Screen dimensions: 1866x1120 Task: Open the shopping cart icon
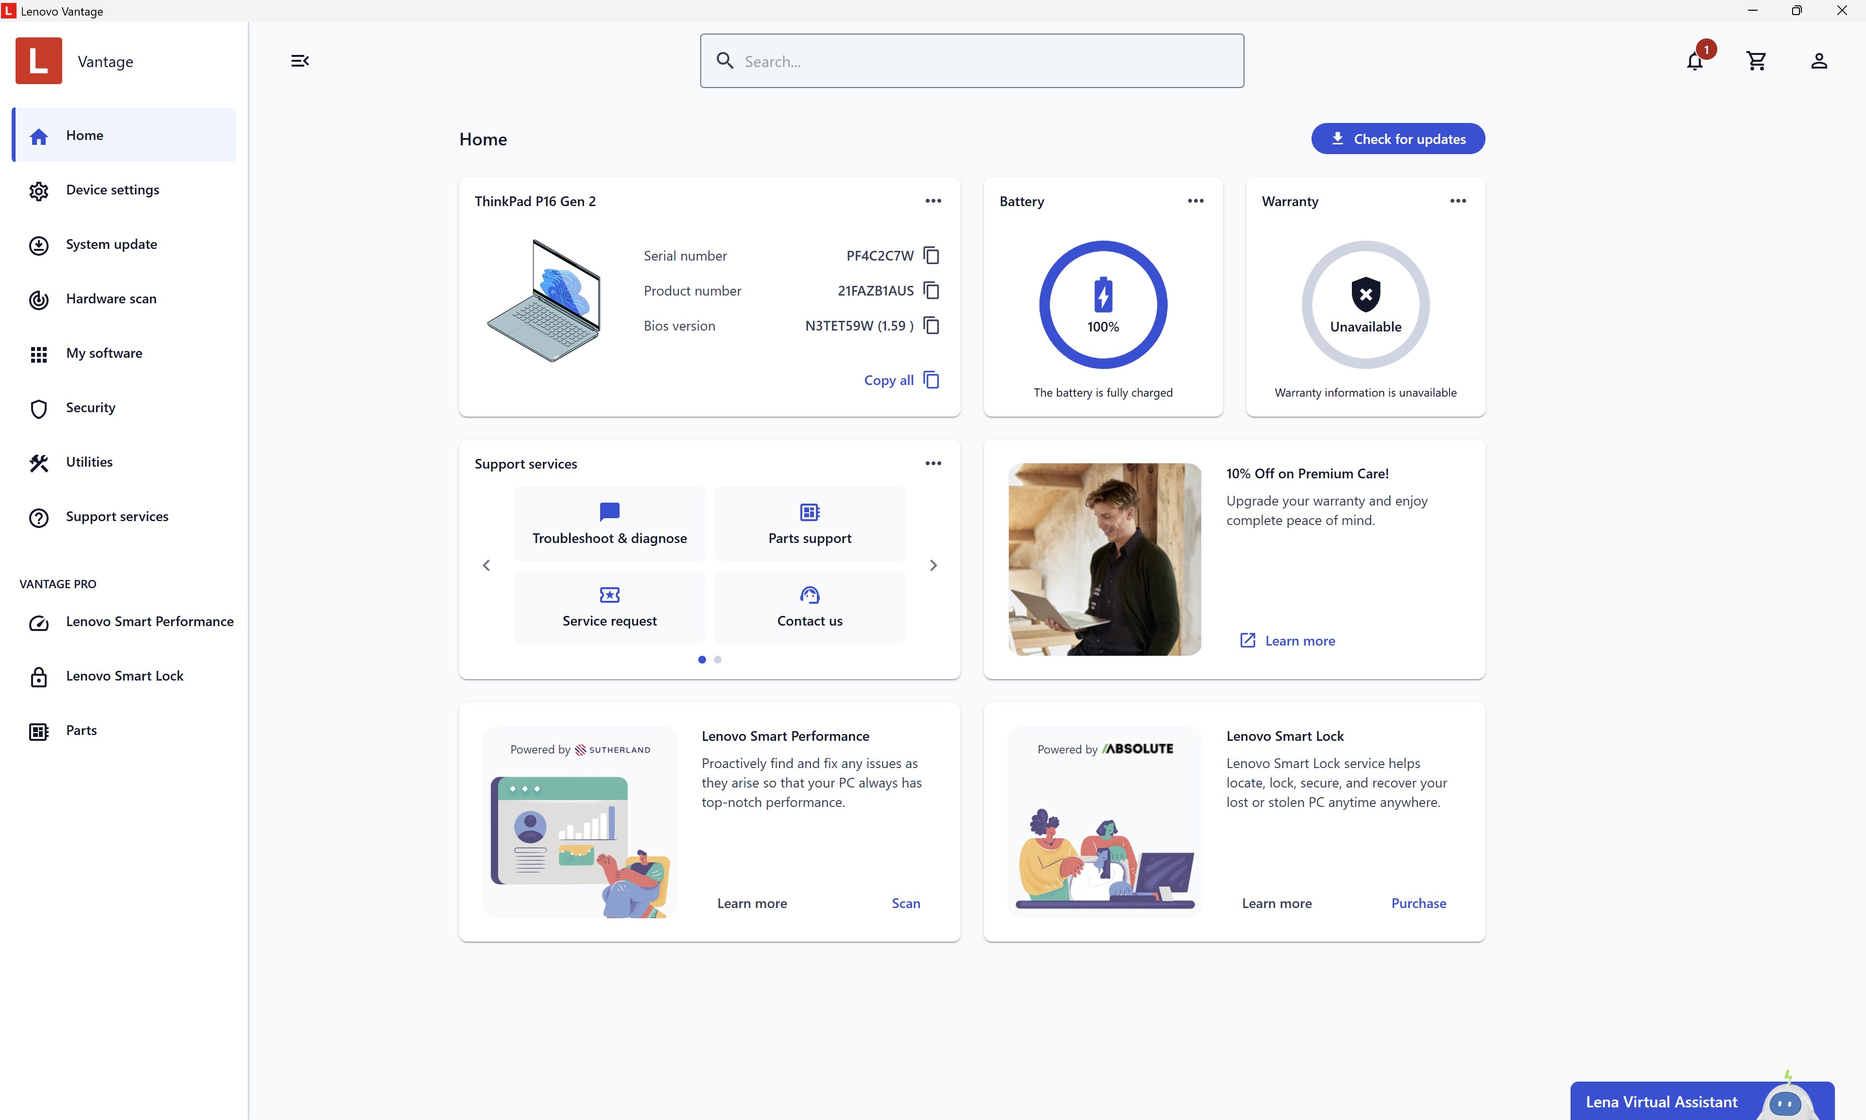point(1757,61)
